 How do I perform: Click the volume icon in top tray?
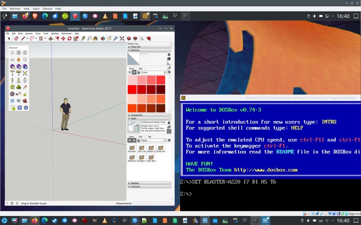point(315,16)
